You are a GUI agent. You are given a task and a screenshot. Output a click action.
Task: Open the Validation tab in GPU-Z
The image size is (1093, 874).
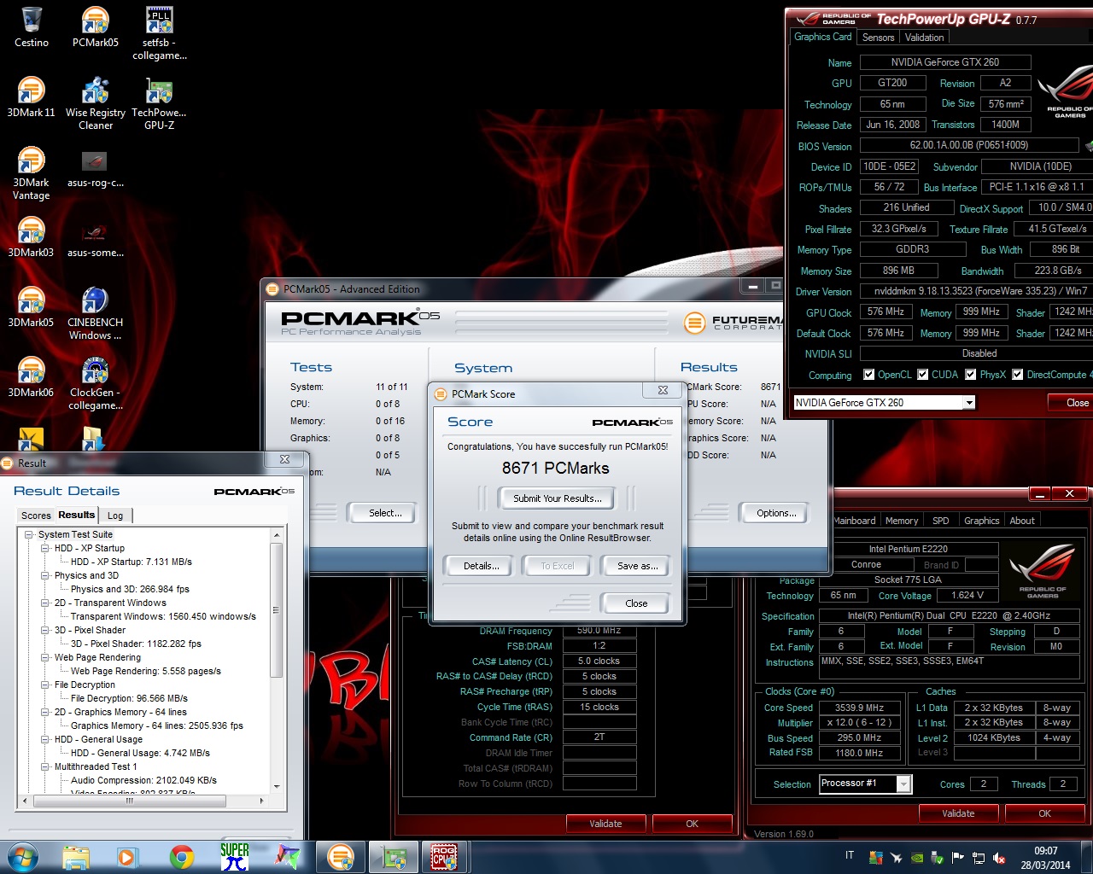point(924,38)
